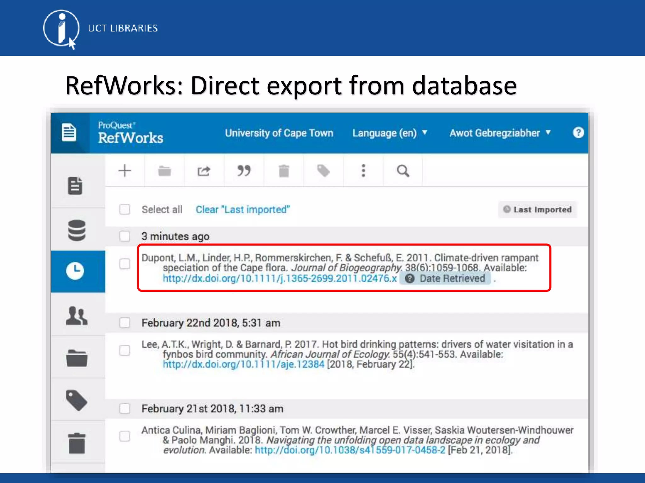Screen dimensions: 645x483
Task: Check the February 22nd 2018 group checkbox
Action: click(x=125, y=323)
